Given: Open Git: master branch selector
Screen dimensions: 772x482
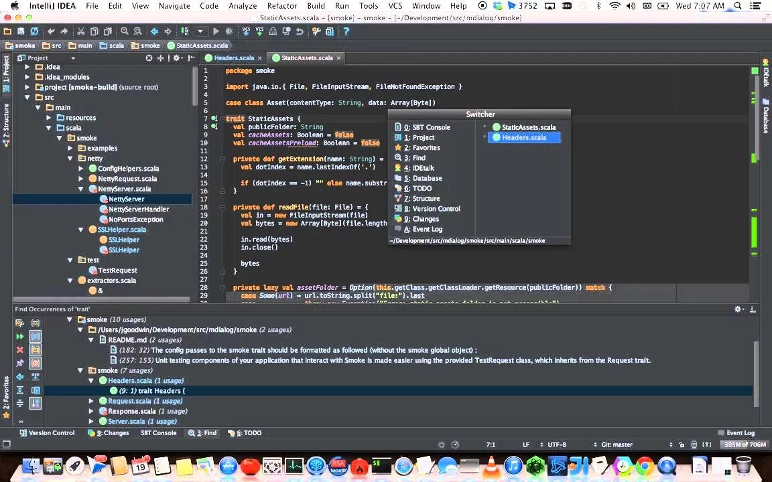Looking at the screenshot, I should coord(617,445).
